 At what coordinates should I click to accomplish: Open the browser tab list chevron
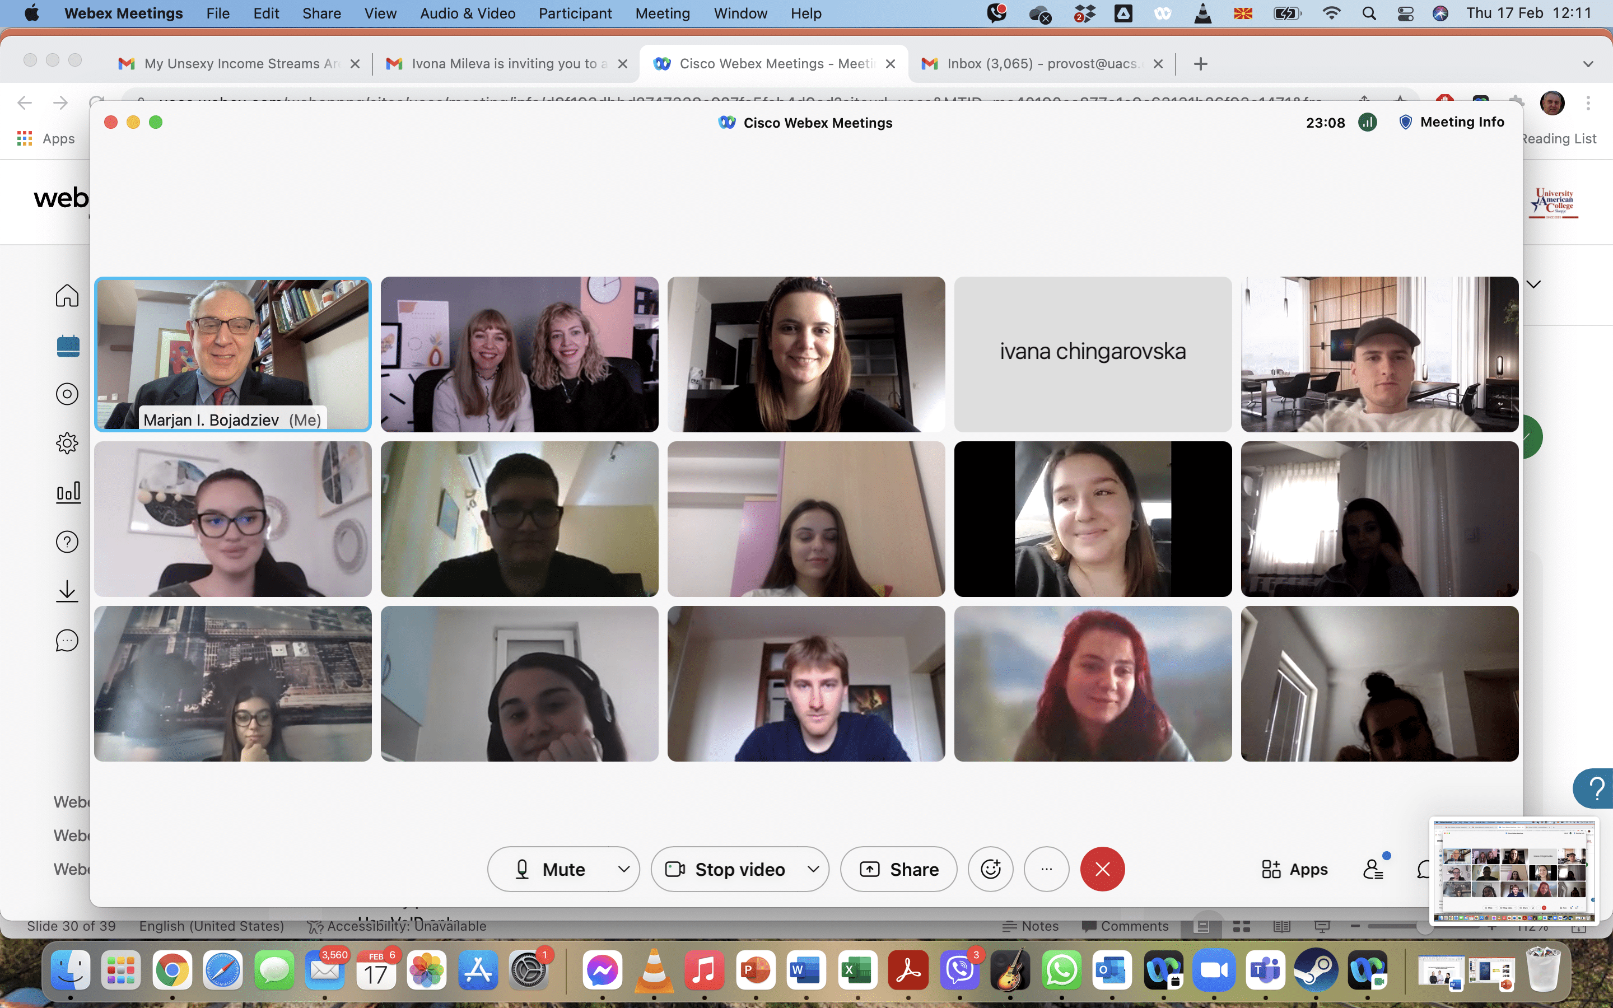(x=1588, y=64)
